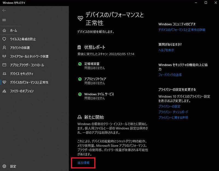Viewport: 219px width, 171px height.
Task: Click プライバシーの設定を変更する heading
Action: (x=177, y=89)
